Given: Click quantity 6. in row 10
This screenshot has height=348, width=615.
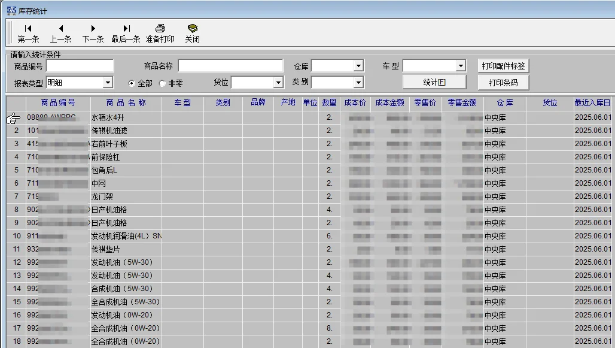Looking at the screenshot, I should [x=330, y=236].
